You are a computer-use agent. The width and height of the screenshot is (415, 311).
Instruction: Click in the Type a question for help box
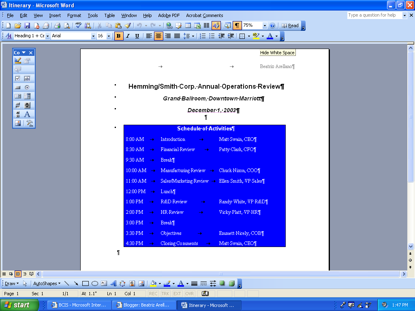click(374, 15)
